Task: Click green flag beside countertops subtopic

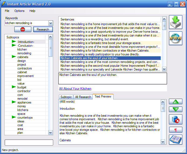Action: (14, 117)
